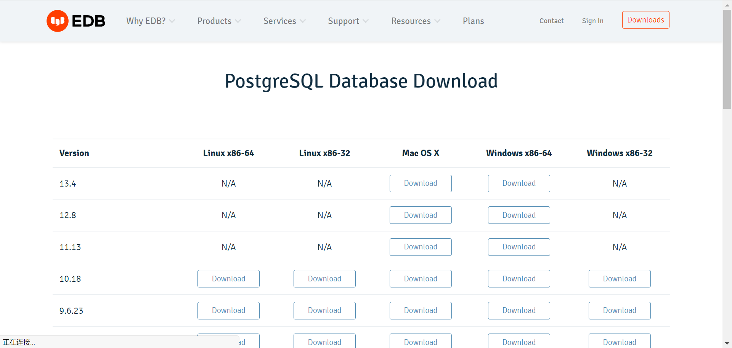
Task: Download version 9.6.23 for Windows x86-64
Action: 519,311
